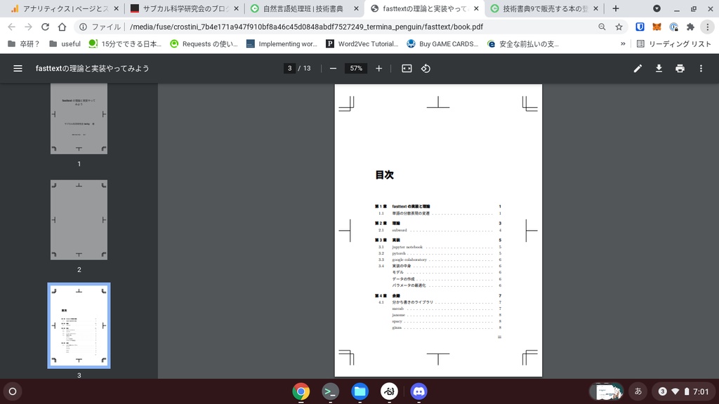Image resolution: width=719 pixels, height=404 pixels.
Task: Print the current PDF document
Action: [x=680, y=68]
